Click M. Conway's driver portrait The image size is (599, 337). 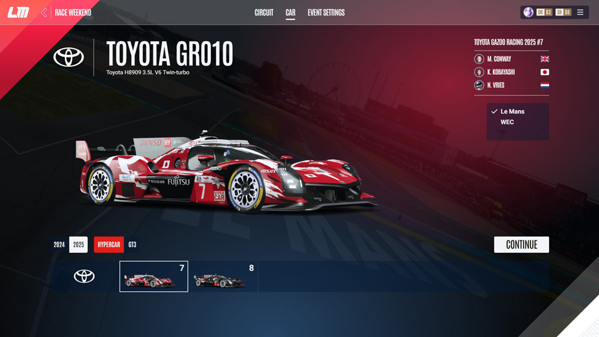pyautogui.click(x=479, y=59)
